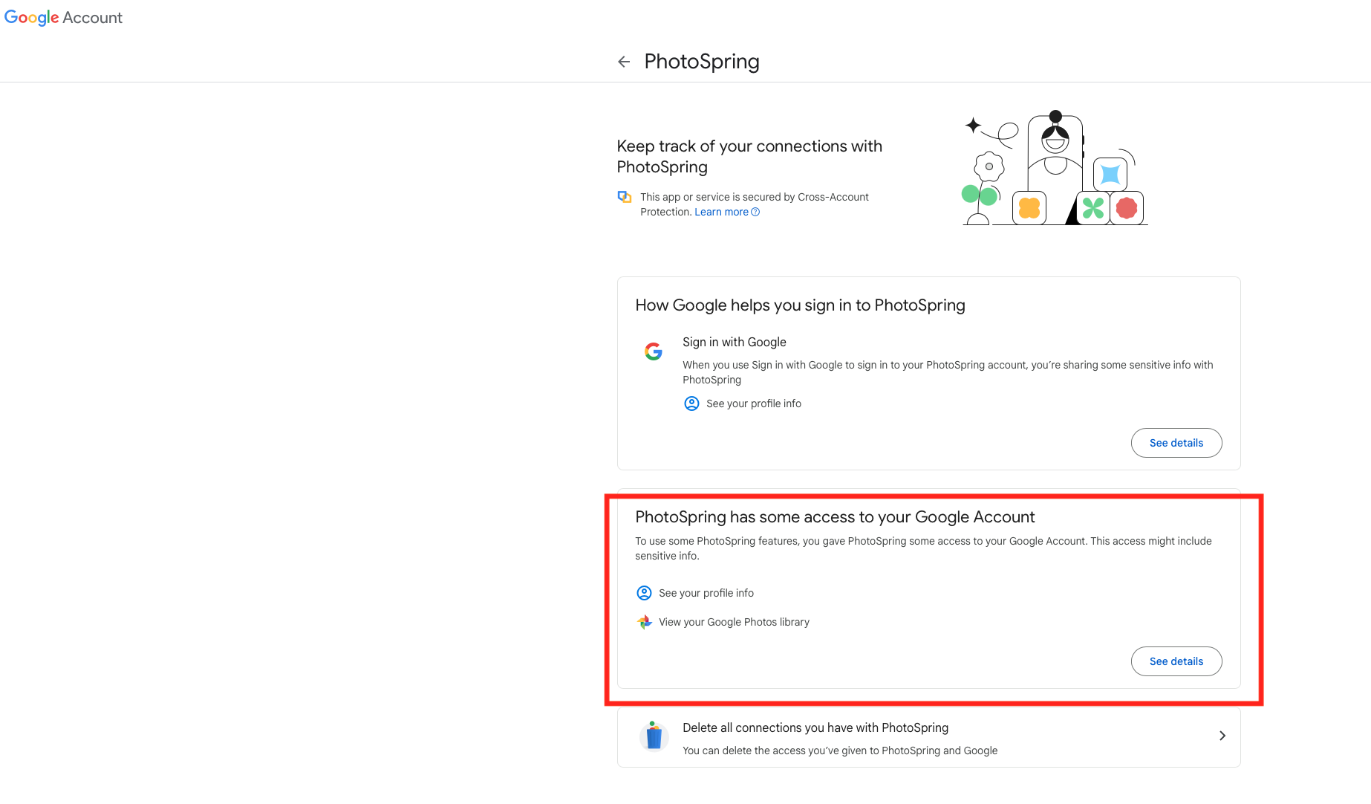The image size is (1371, 804).
Task: Click the profile icon in Sign in section
Action: coord(691,403)
